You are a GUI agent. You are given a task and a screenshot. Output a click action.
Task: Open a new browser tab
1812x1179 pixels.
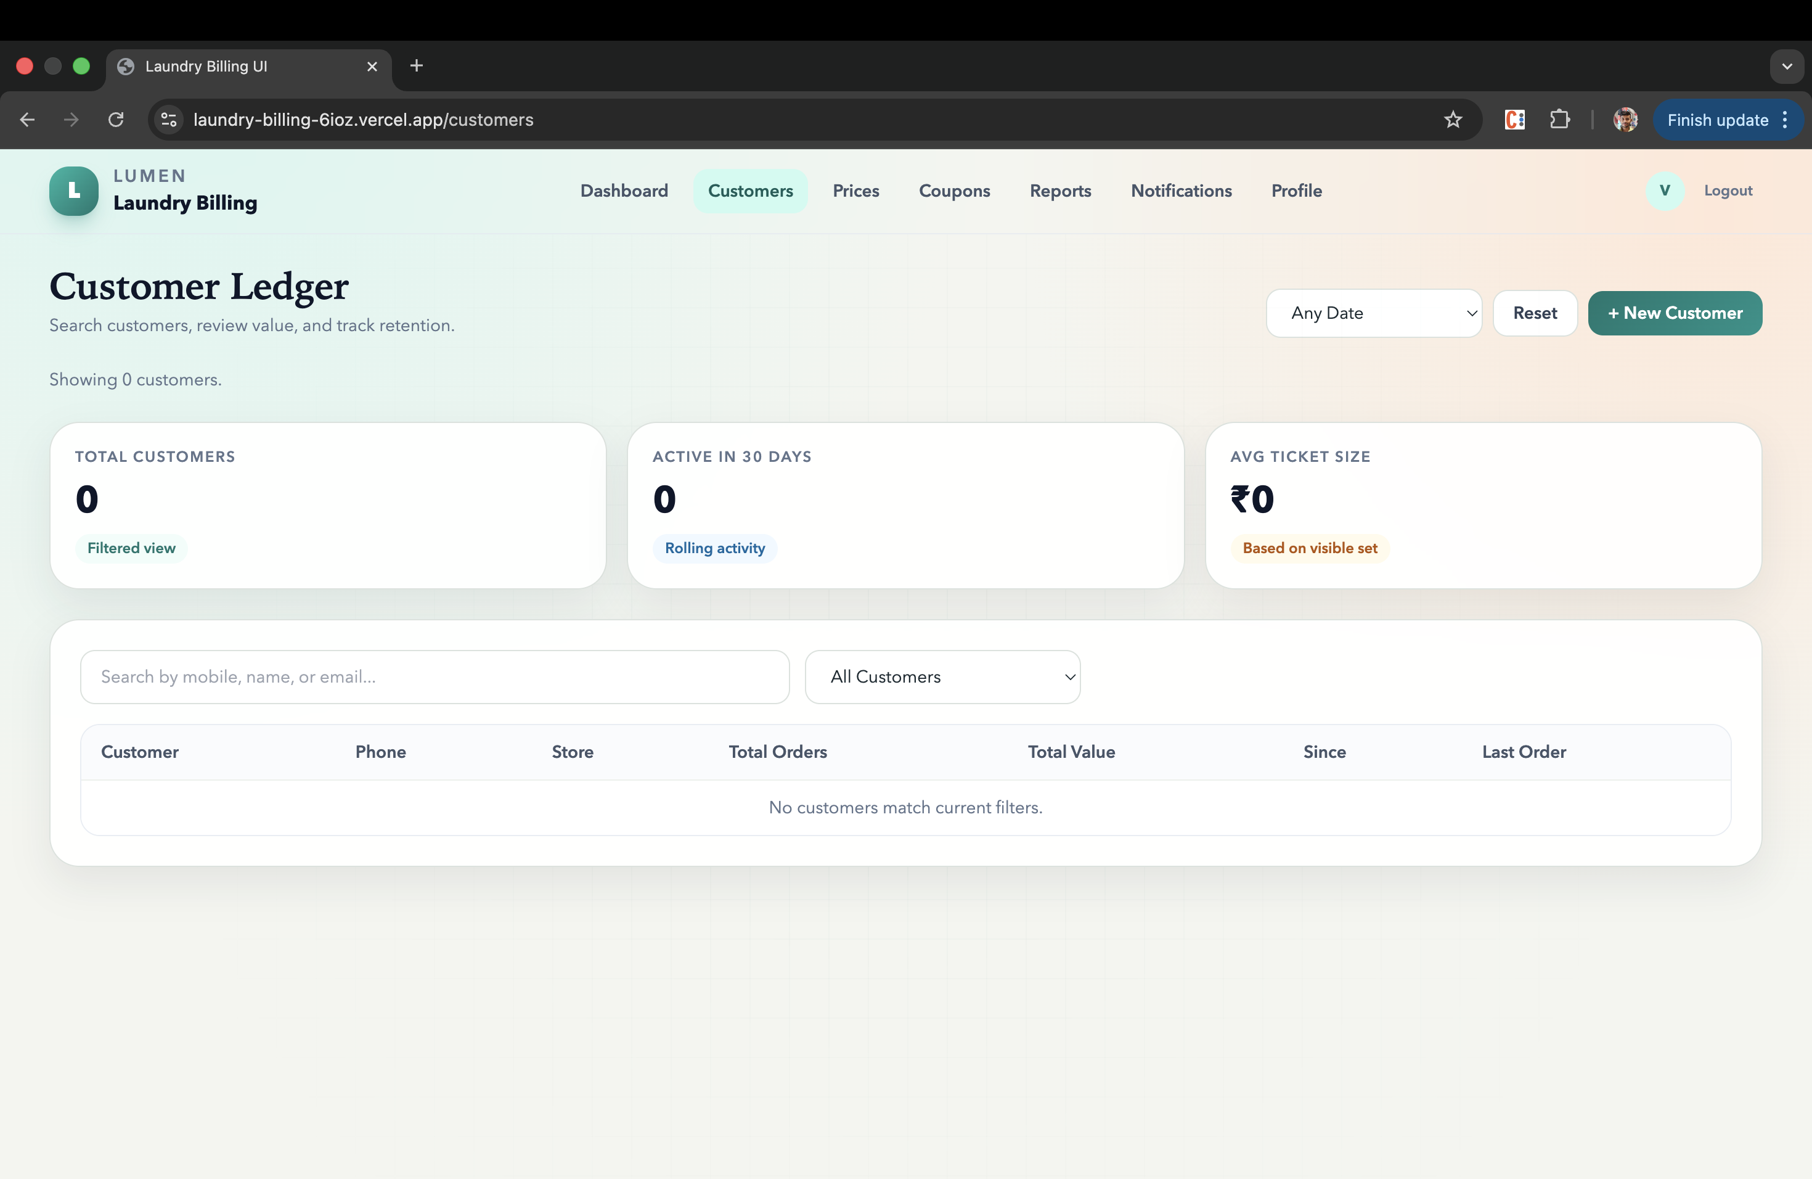tap(417, 66)
